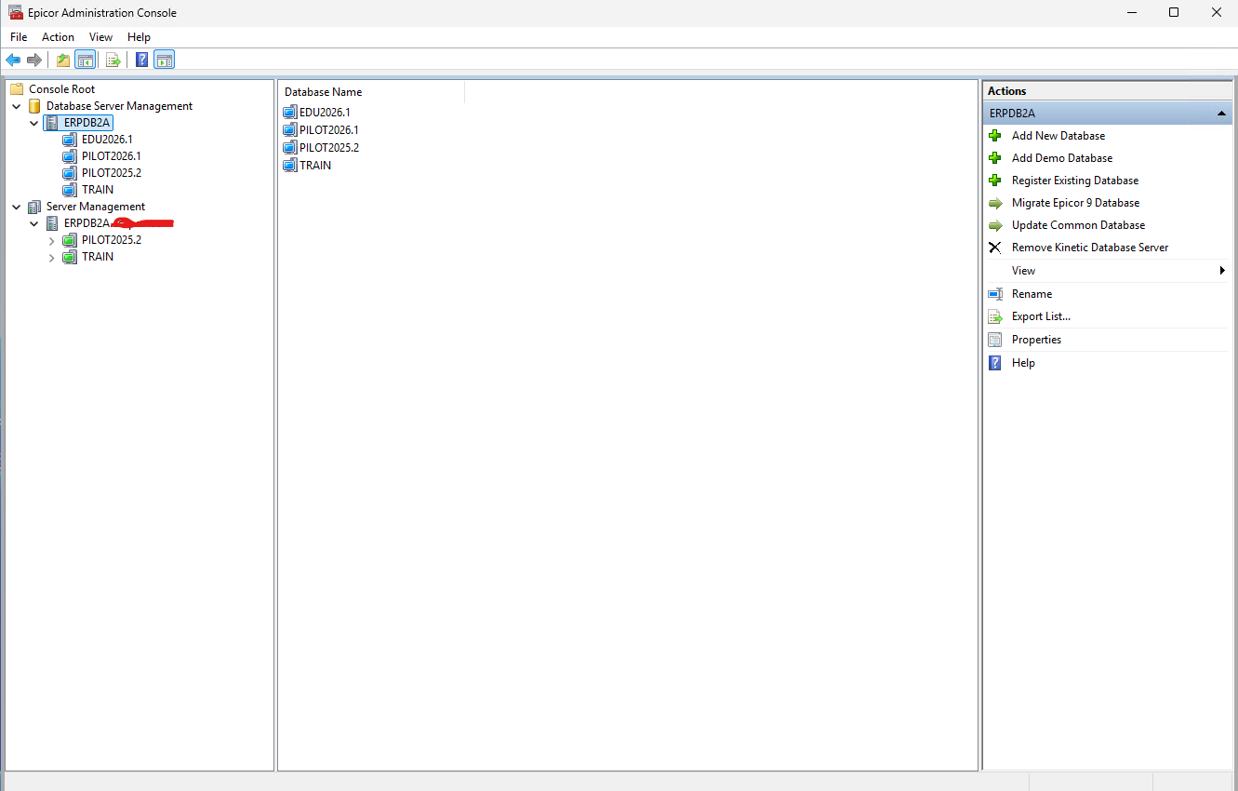Click the Help icon in Actions pane
Viewport: 1238px width, 791px height.
click(x=995, y=363)
